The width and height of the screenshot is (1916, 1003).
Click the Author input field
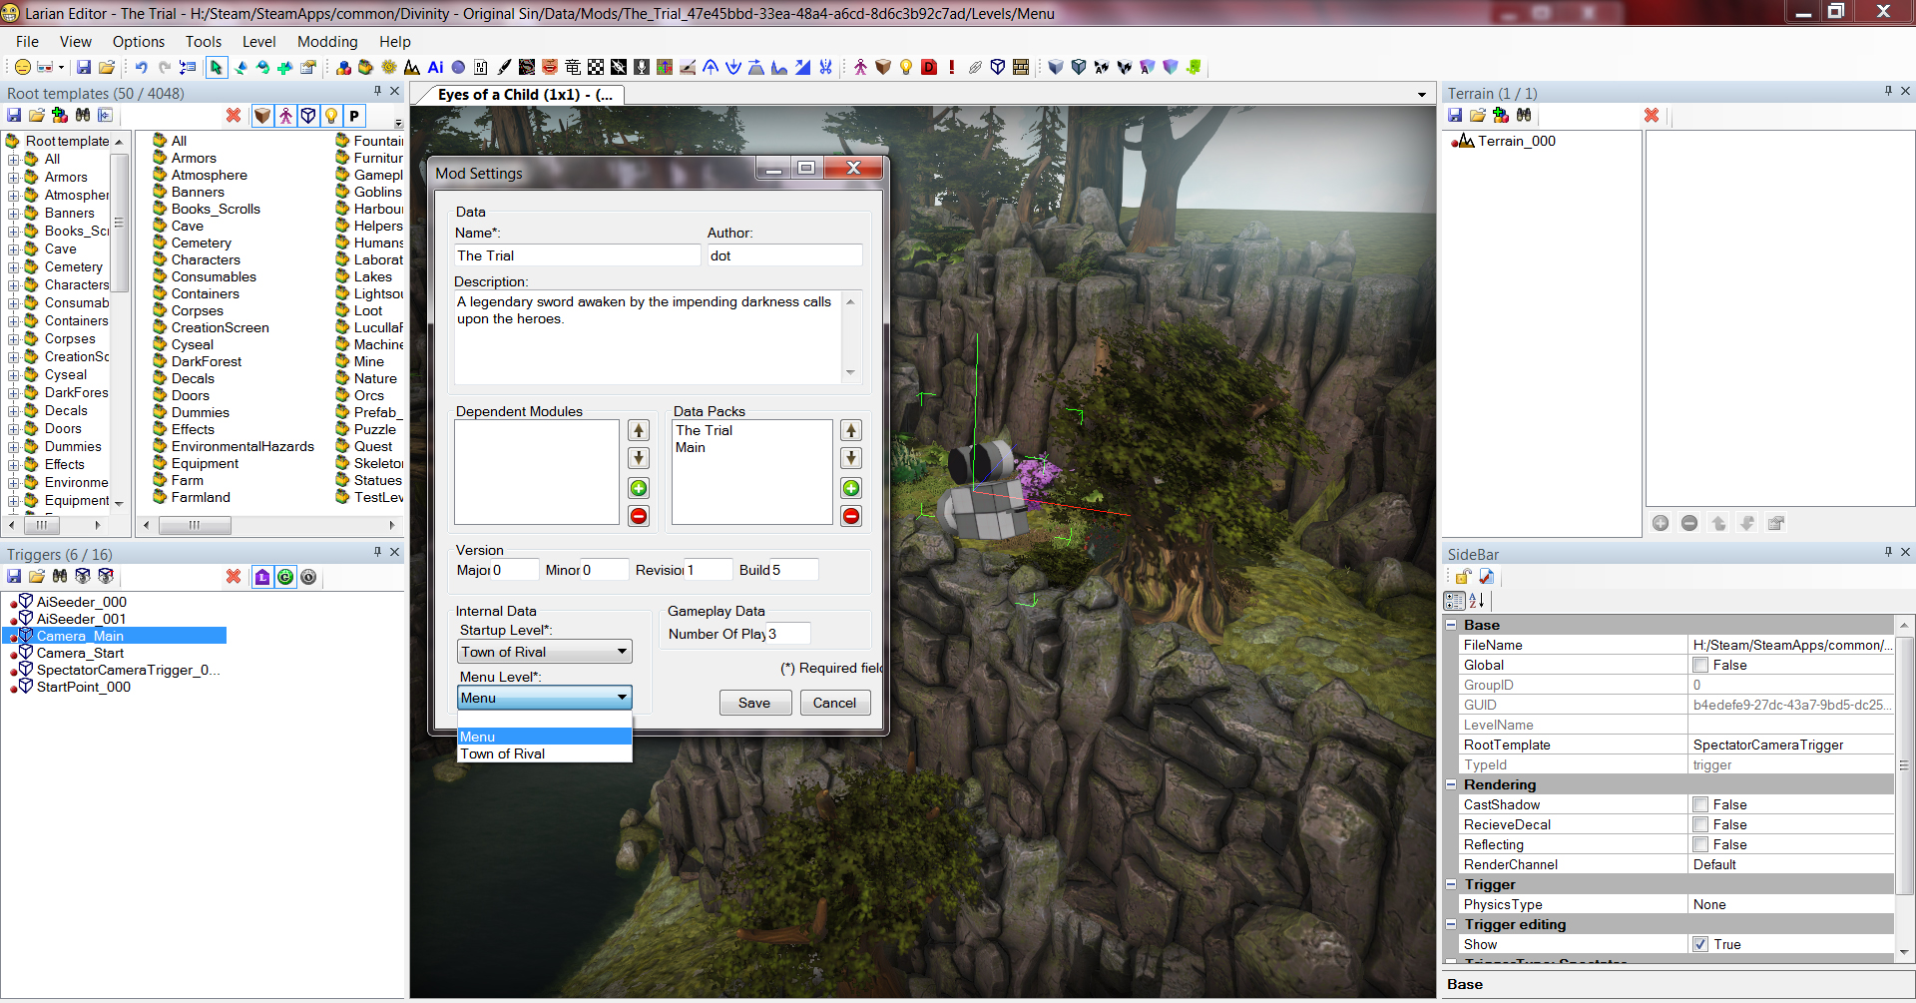pyautogui.click(x=785, y=255)
